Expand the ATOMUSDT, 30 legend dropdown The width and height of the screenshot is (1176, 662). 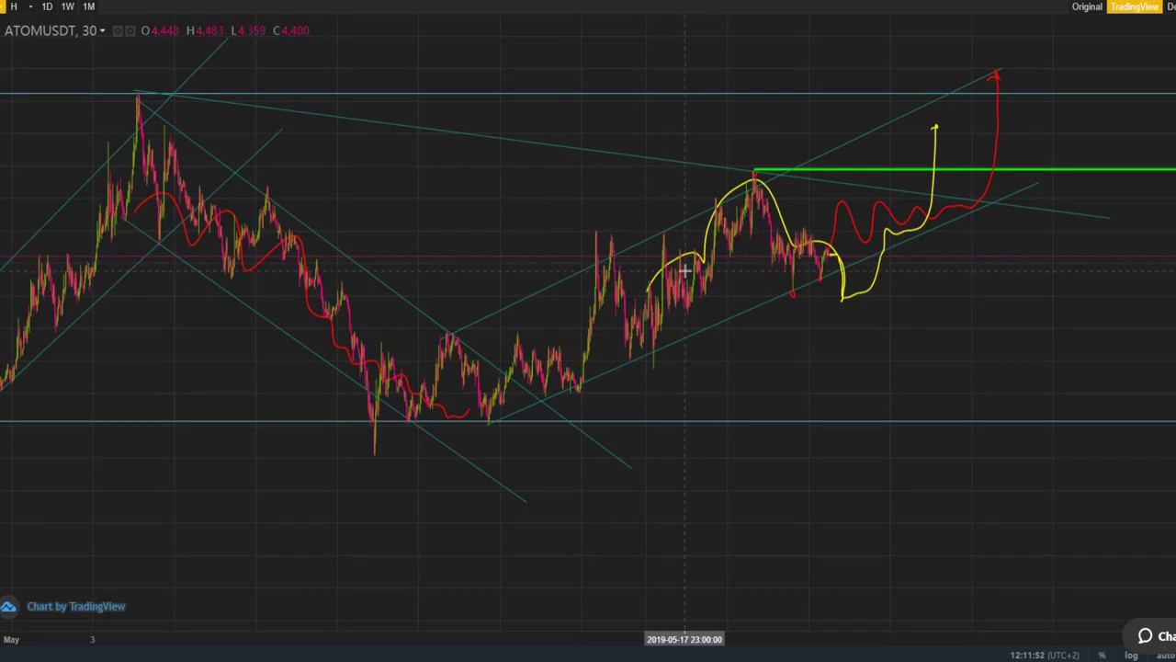pos(102,31)
